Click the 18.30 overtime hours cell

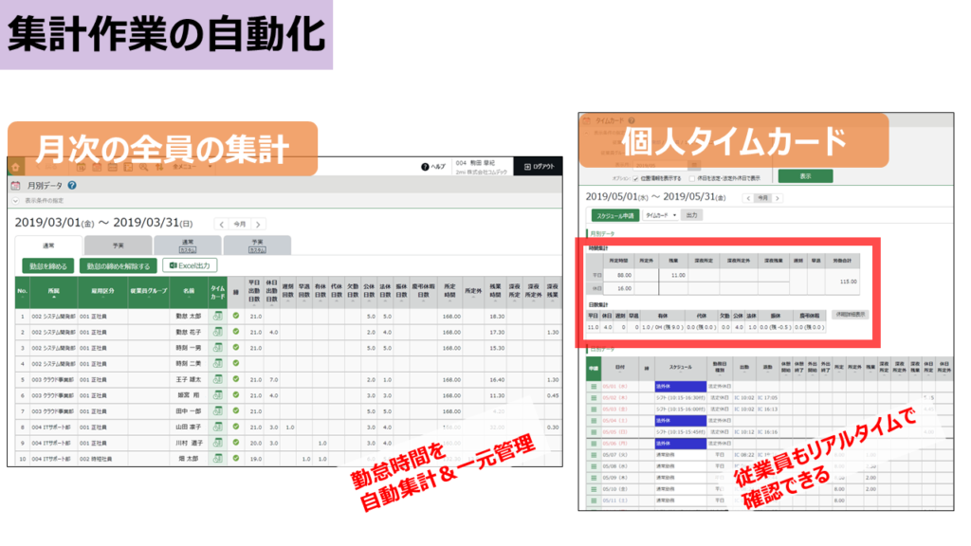click(497, 316)
